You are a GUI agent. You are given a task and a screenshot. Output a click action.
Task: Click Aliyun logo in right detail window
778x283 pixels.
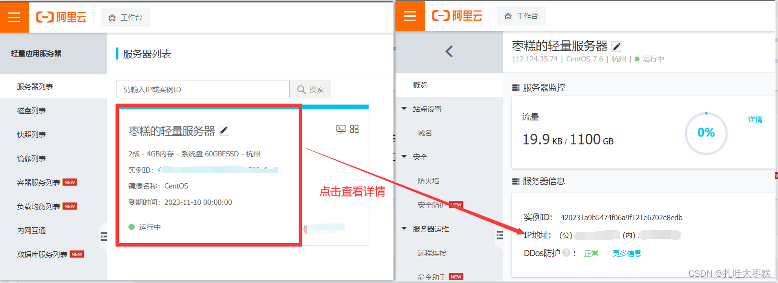pos(457,16)
